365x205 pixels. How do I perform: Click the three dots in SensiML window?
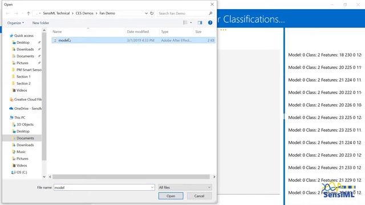point(223,30)
